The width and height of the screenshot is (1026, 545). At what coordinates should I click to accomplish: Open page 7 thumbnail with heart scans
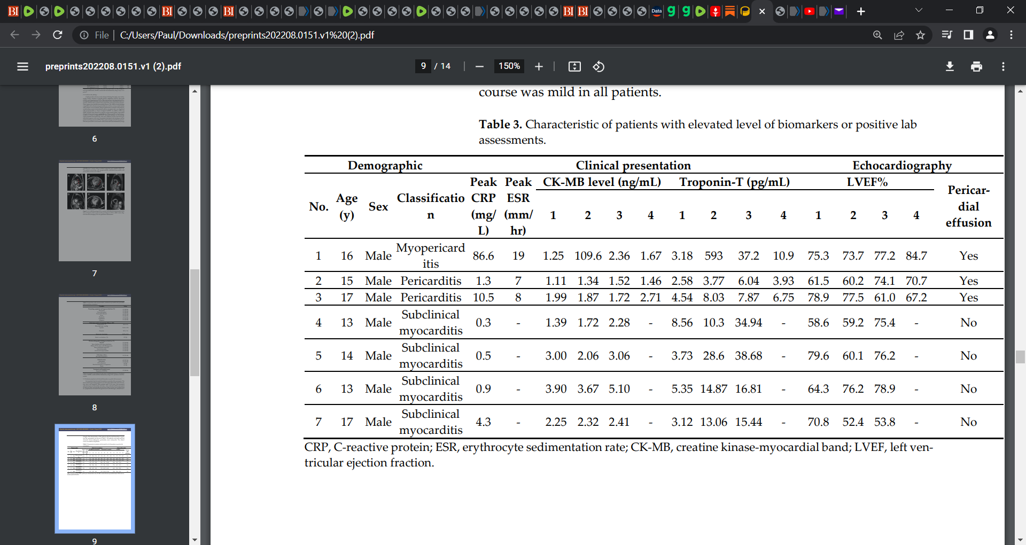[95, 211]
